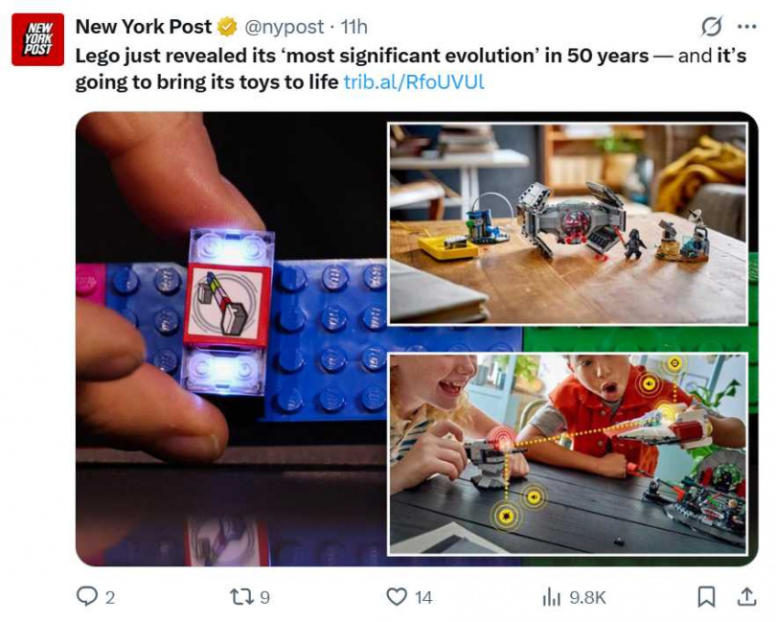
Task: Click the reply count number 2
Action: click(110, 598)
